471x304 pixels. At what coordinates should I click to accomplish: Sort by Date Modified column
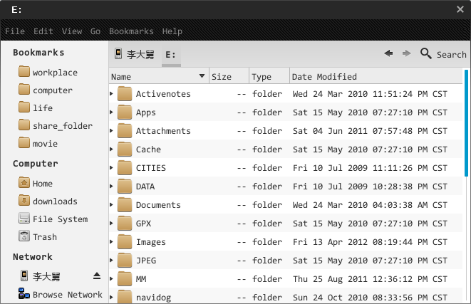point(324,77)
